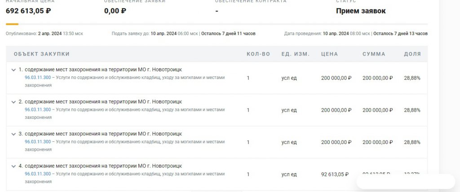Click the «Сумма» column header

pos(374,54)
